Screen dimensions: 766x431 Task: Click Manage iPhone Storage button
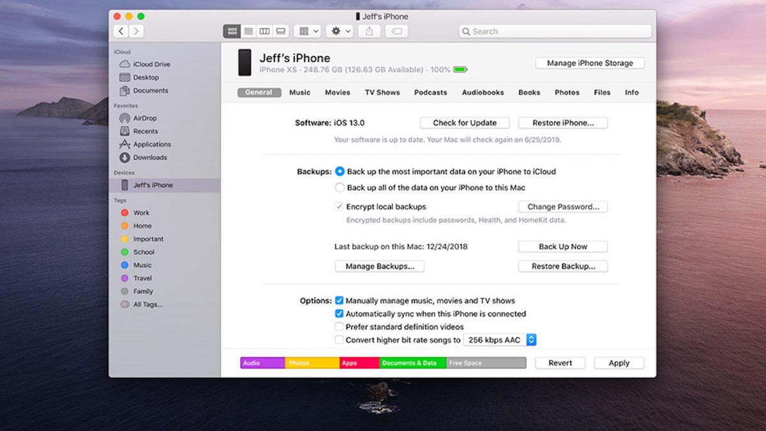(x=590, y=63)
